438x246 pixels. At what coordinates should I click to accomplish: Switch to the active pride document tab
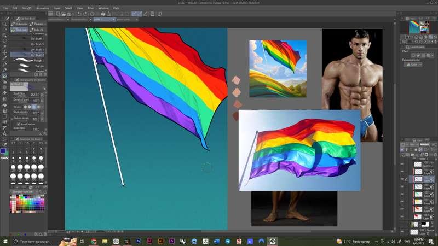point(104,20)
